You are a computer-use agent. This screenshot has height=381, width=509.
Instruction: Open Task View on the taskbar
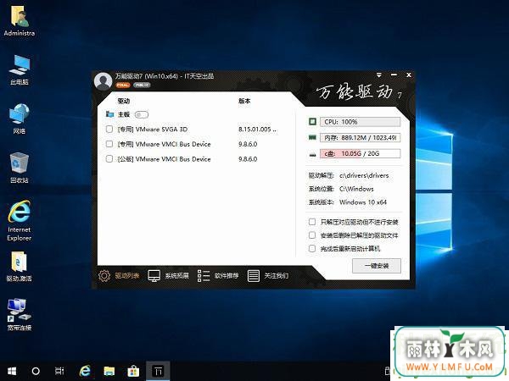pos(59,372)
